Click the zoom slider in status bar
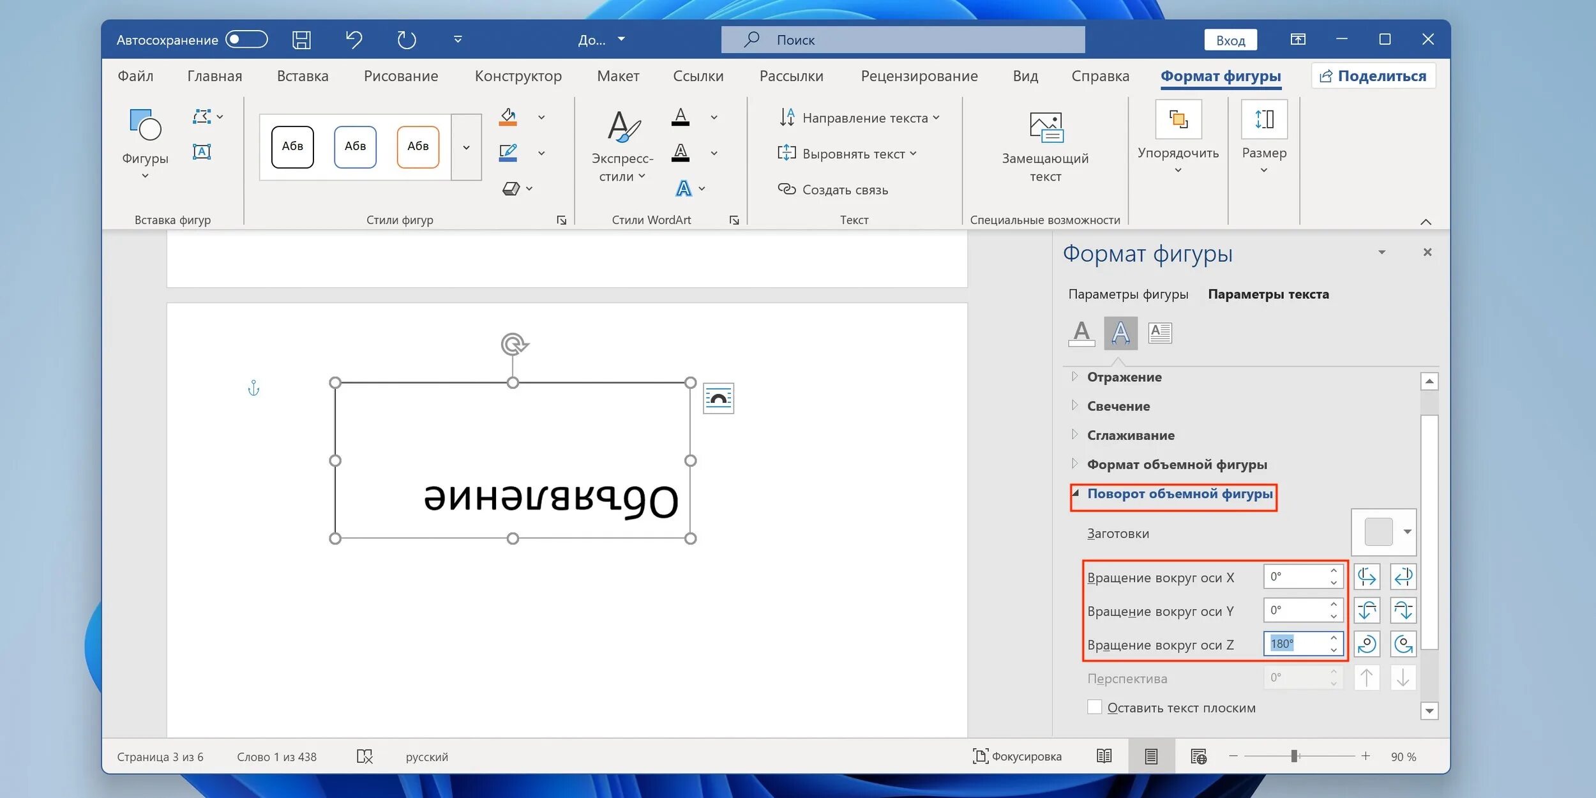The height and width of the screenshot is (798, 1596). tap(1293, 756)
